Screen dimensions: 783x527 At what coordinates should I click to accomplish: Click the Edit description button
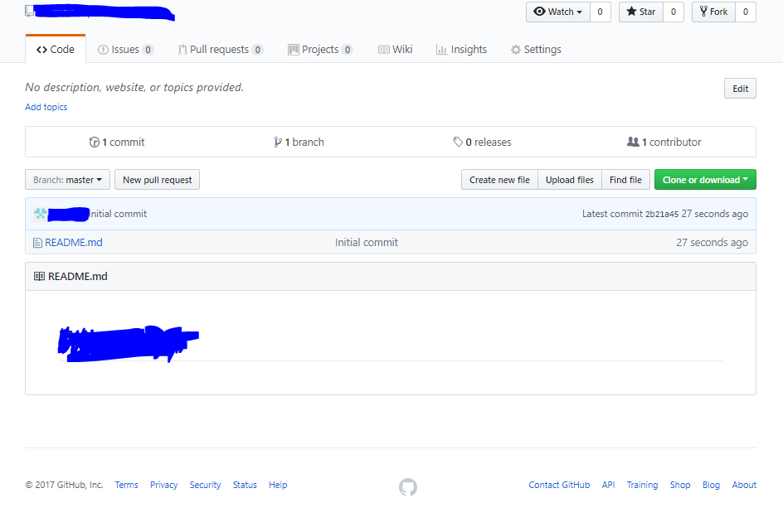pos(740,89)
